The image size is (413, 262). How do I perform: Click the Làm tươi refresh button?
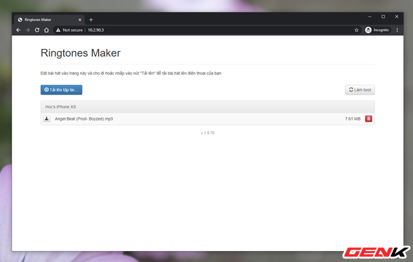pos(360,89)
